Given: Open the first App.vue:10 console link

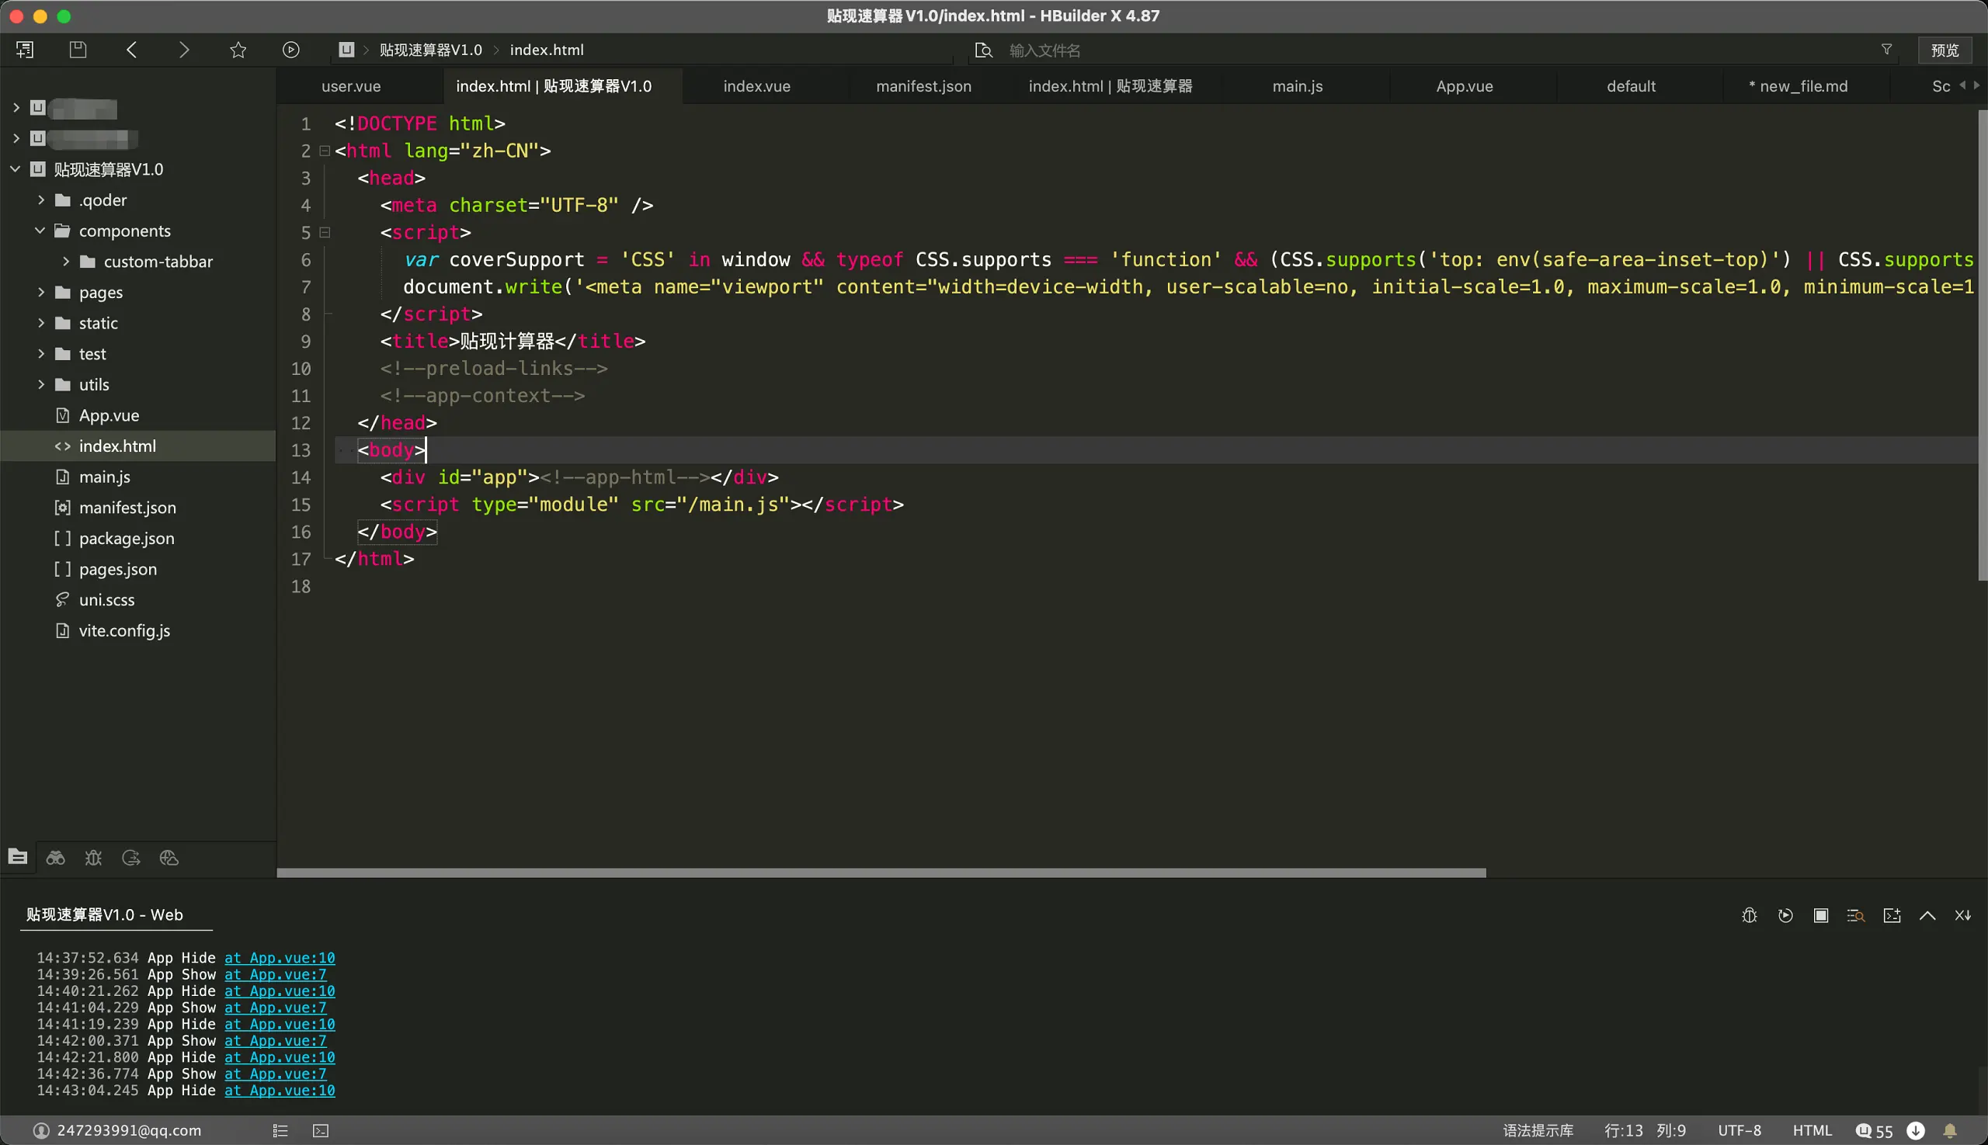Looking at the screenshot, I should pyautogui.click(x=280, y=958).
